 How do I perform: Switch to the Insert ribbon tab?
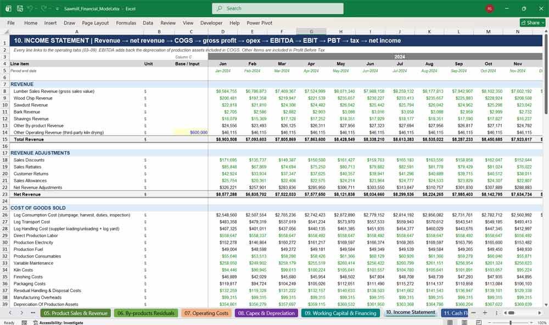[x=51, y=23]
